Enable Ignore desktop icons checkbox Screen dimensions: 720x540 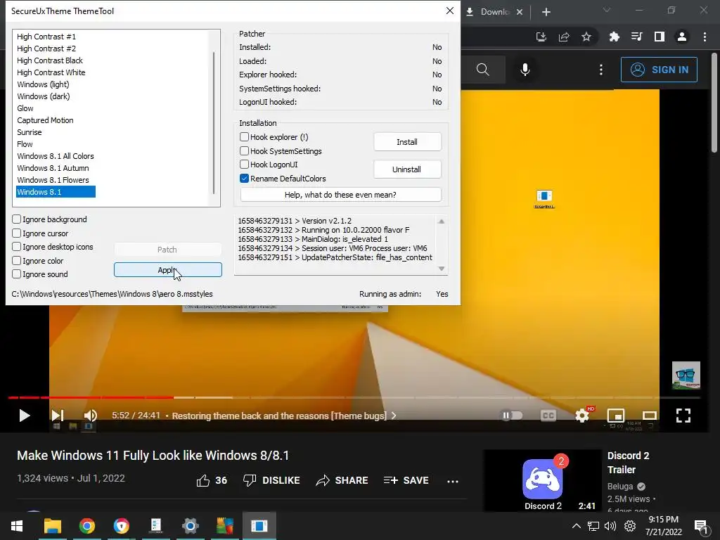tap(17, 247)
